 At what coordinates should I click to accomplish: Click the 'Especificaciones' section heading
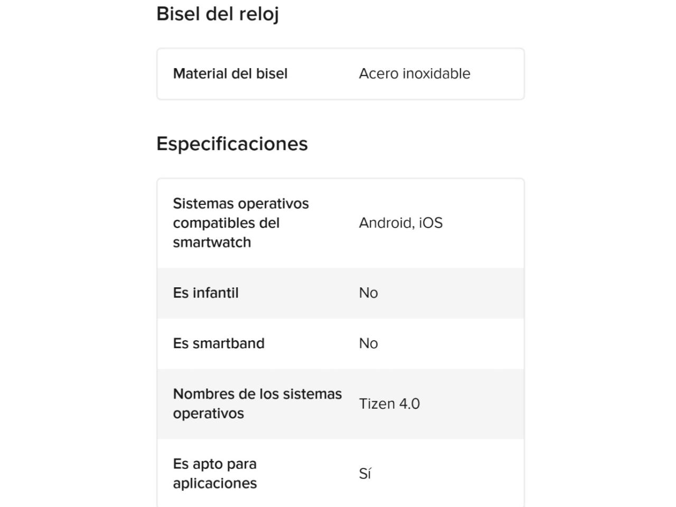pyautogui.click(x=232, y=144)
